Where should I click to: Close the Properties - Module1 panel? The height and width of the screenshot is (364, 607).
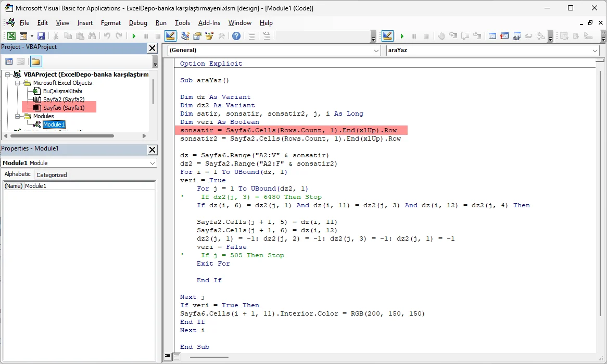pyautogui.click(x=153, y=150)
